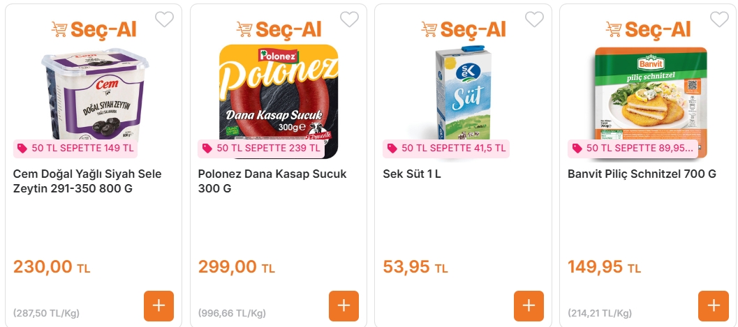
Task: Open Banvit Piliç Schnitzel 700 G title
Action: point(642,174)
